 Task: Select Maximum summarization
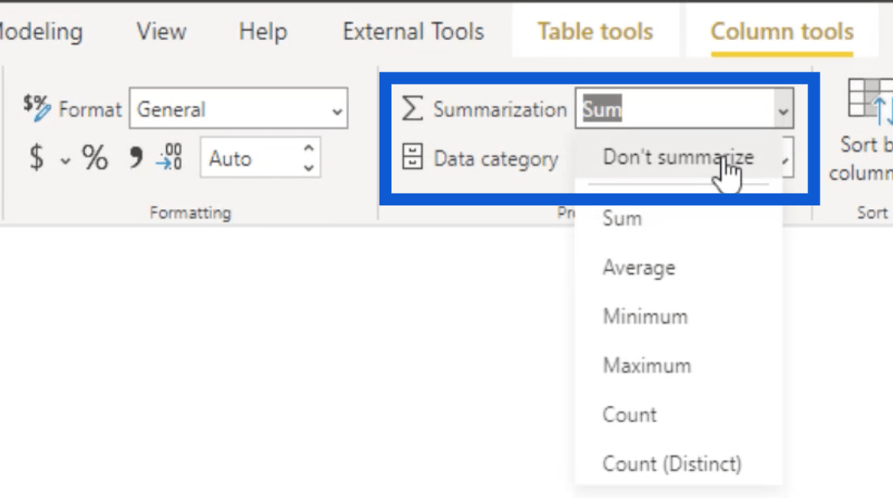click(678, 365)
